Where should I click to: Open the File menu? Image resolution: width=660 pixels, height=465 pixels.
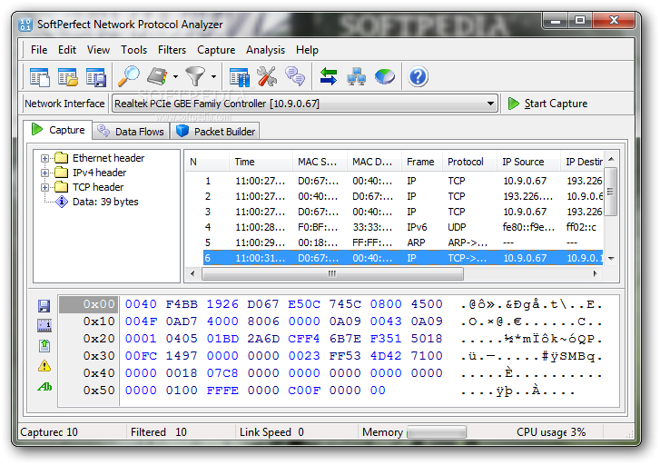click(39, 50)
